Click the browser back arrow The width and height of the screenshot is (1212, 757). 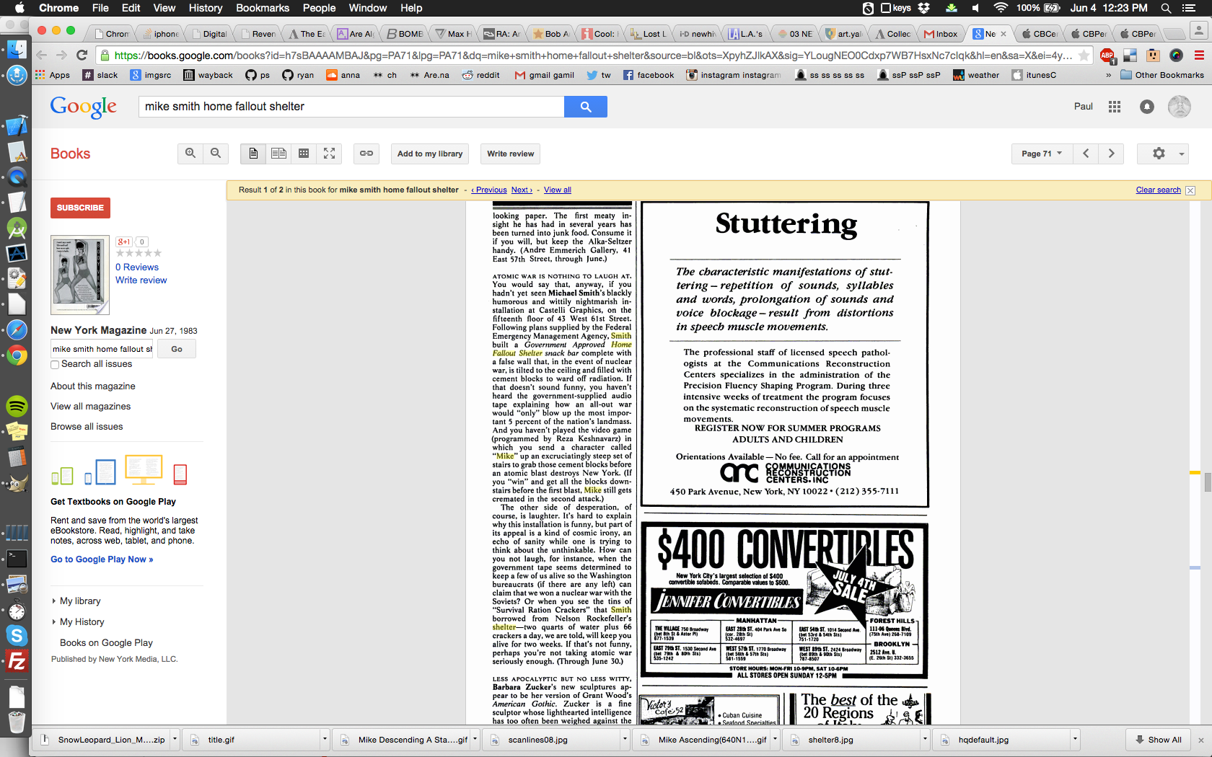click(42, 56)
